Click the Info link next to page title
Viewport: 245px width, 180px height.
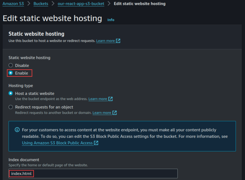point(111,20)
